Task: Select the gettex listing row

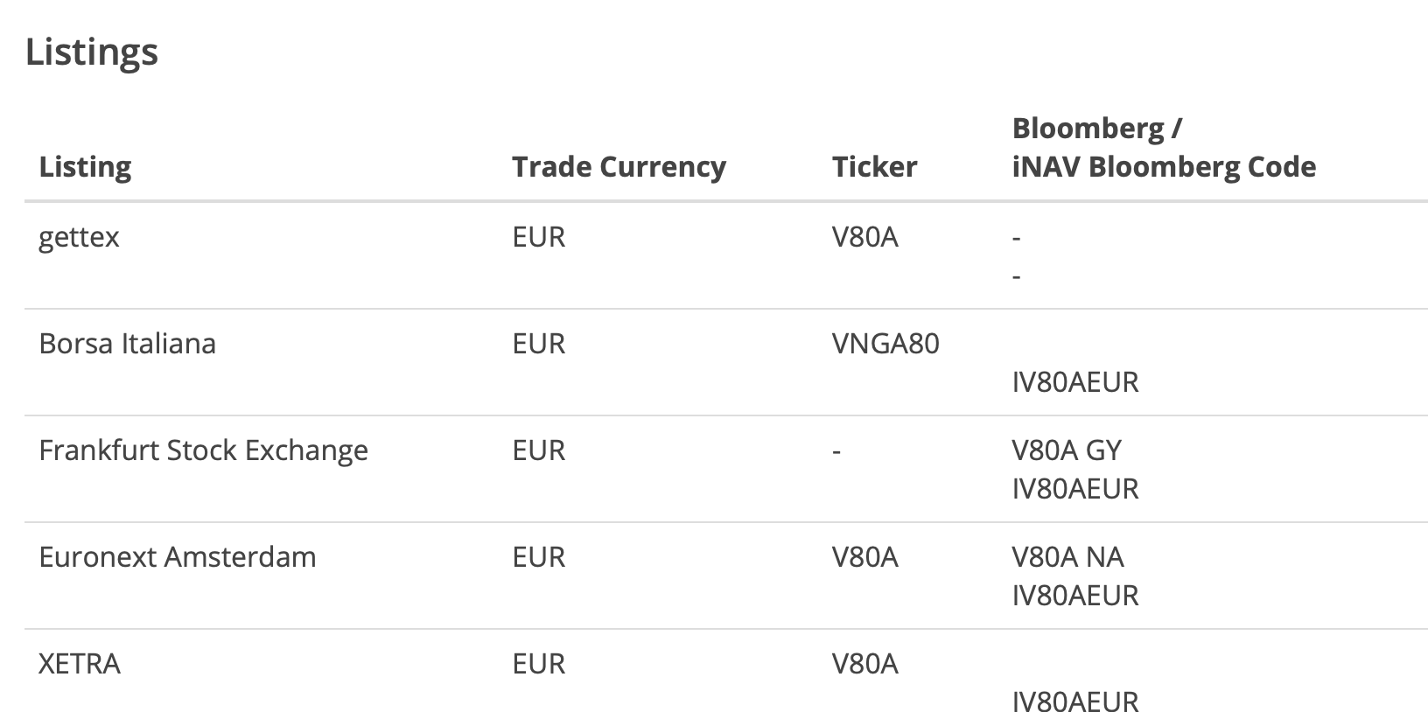Action: point(726,255)
